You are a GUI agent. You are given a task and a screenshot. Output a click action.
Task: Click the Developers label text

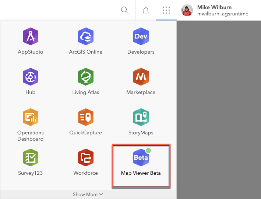click(x=141, y=52)
